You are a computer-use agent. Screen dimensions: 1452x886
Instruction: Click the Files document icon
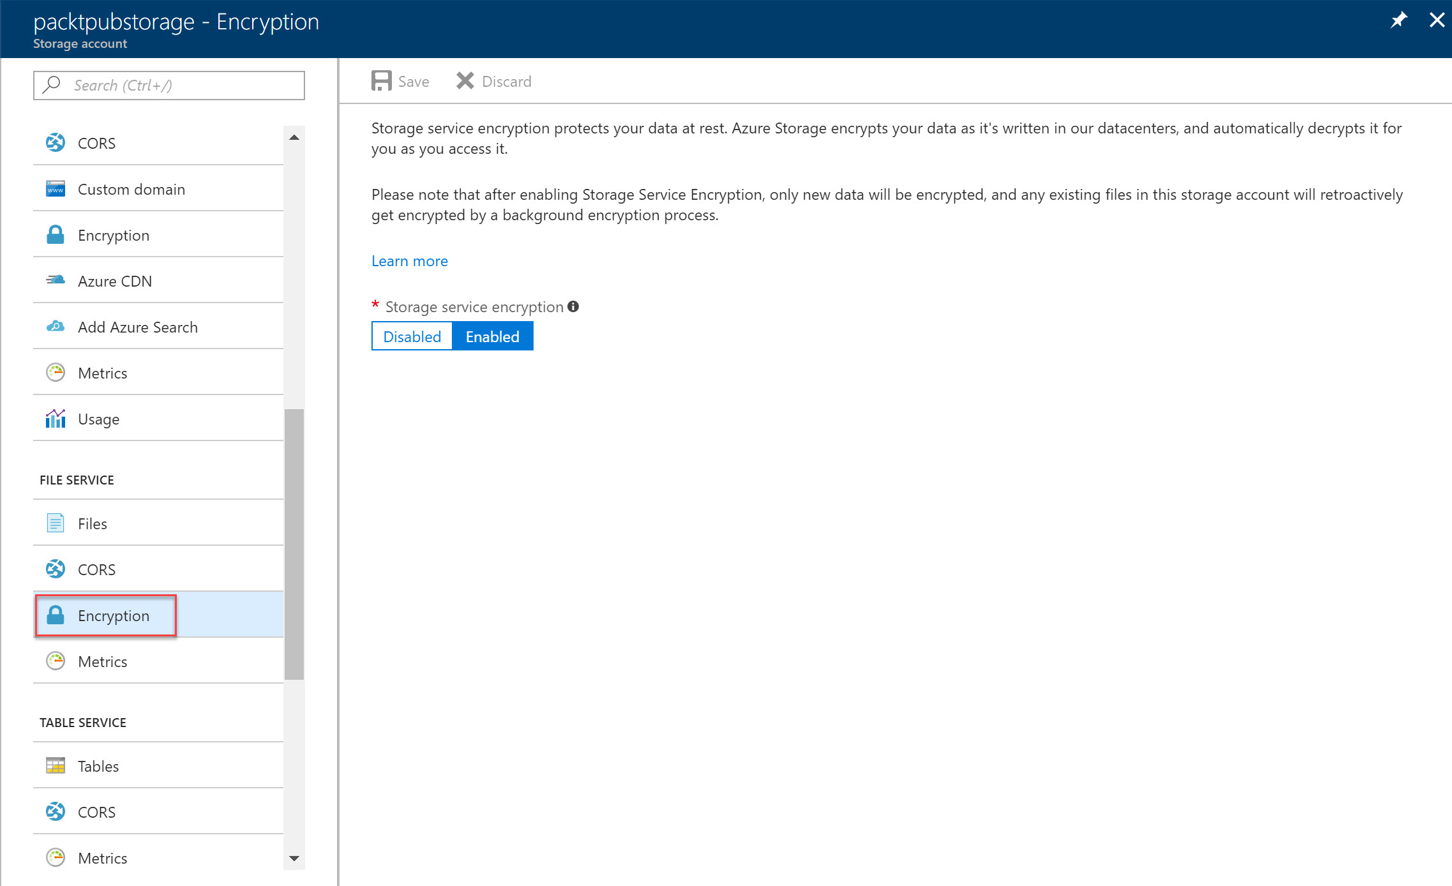tap(56, 523)
